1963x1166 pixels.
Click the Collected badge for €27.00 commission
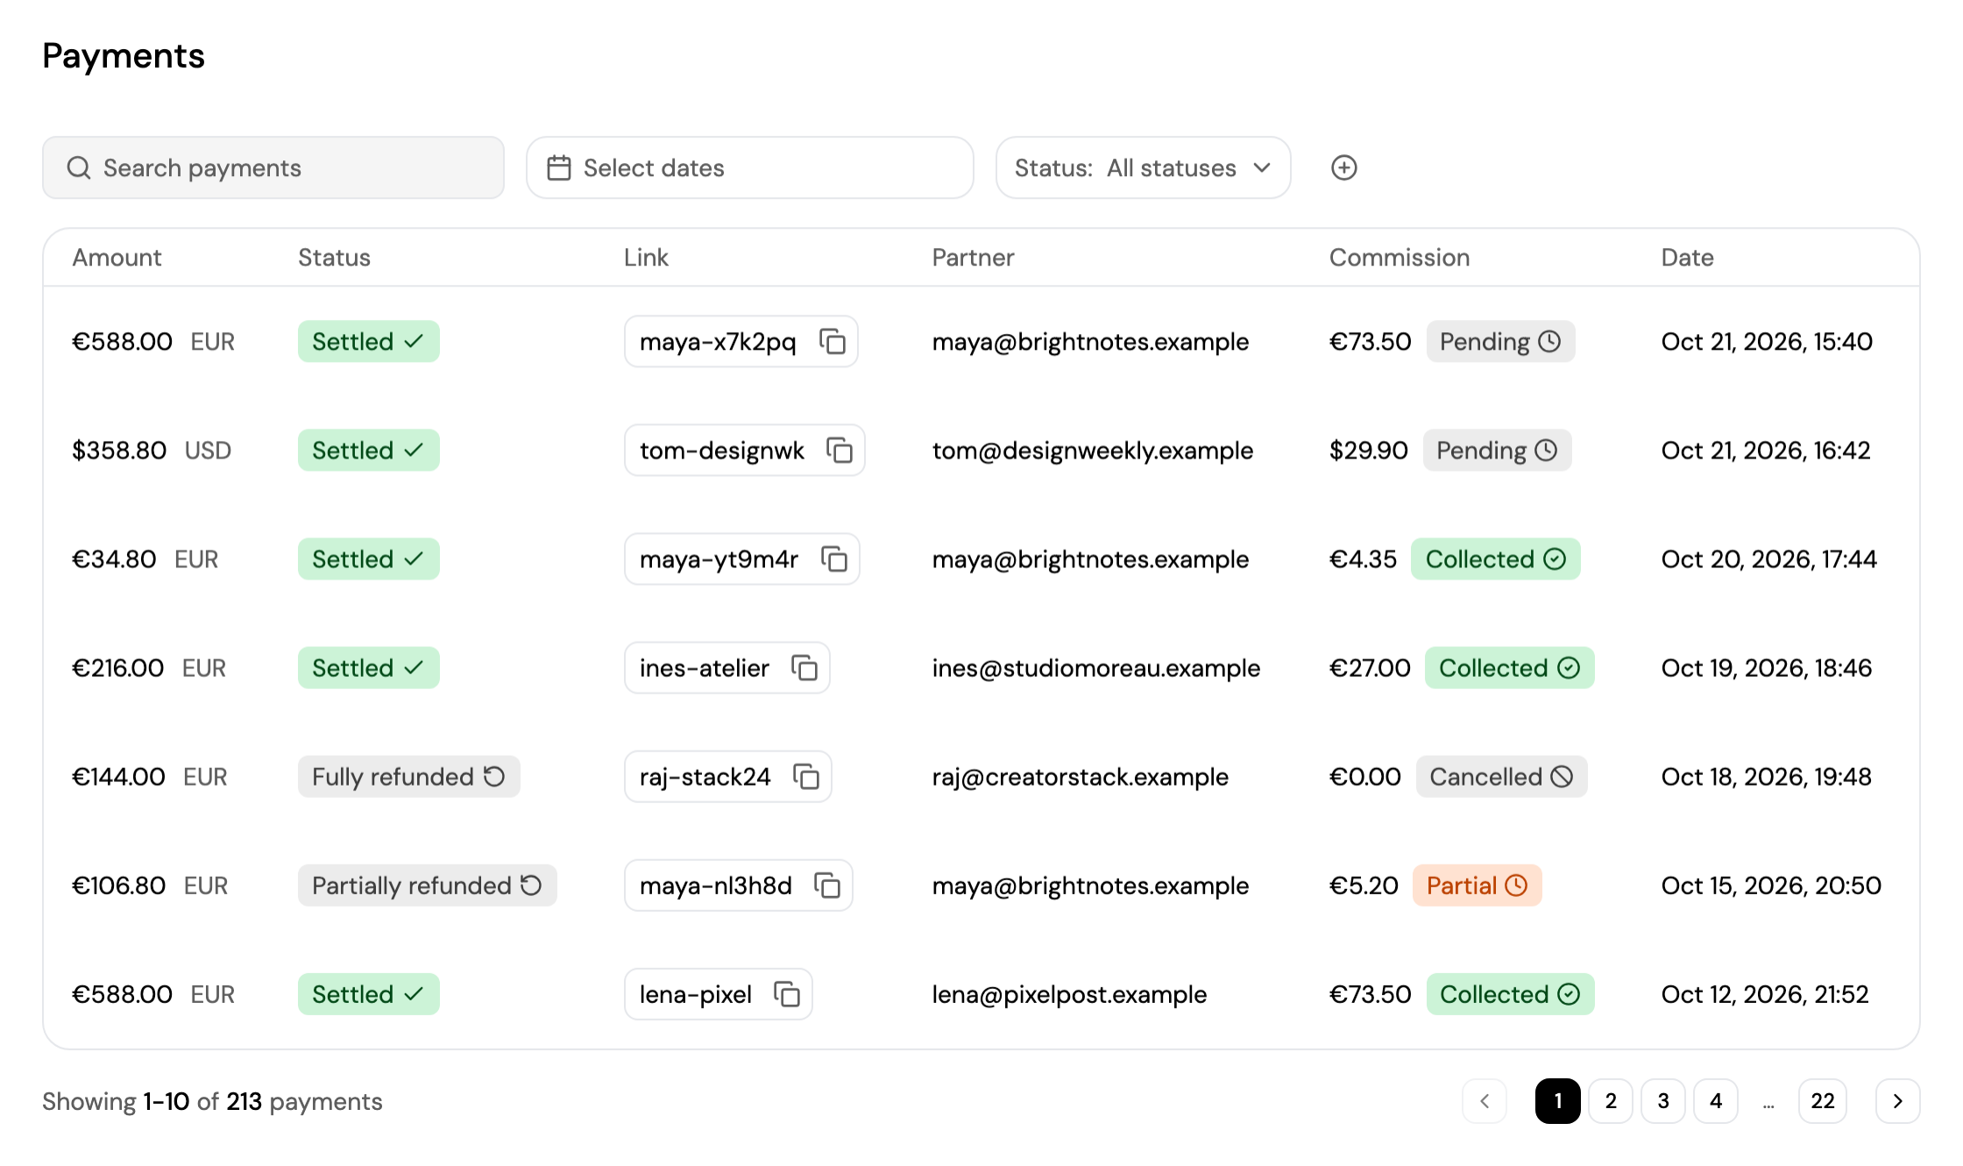point(1509,667)
